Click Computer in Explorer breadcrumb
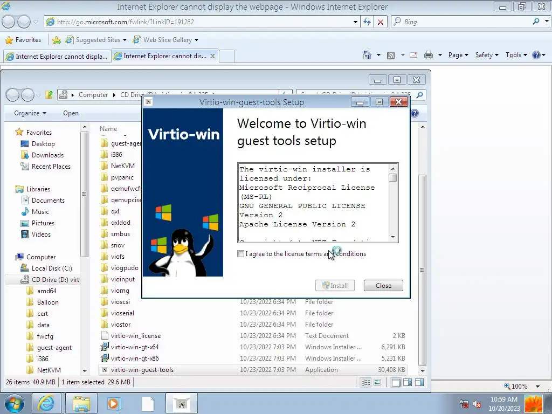This screenshot has width=552, height=414. tap(93, 95)
